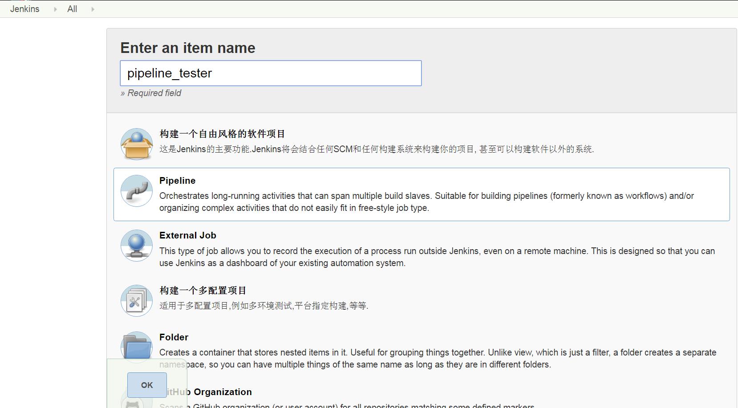Screen dimensions: 738x408
Task: Click the multi-configuration project icon
Action: [137, 301]
